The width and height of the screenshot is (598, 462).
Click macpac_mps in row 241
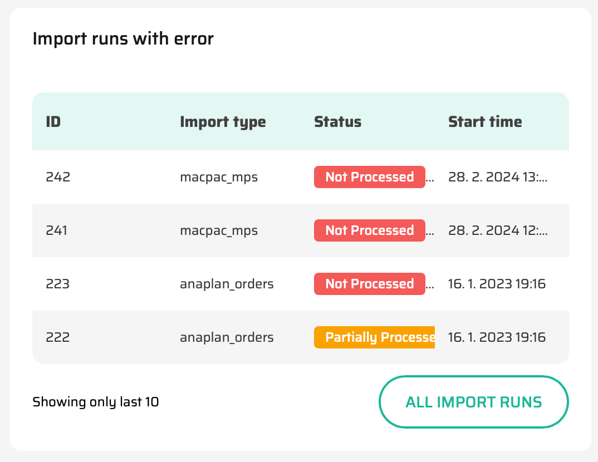tap(219, 230)
